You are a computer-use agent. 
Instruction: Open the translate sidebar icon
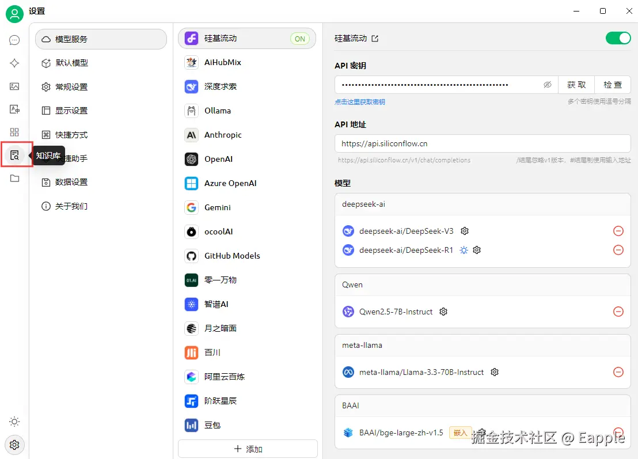14,109
